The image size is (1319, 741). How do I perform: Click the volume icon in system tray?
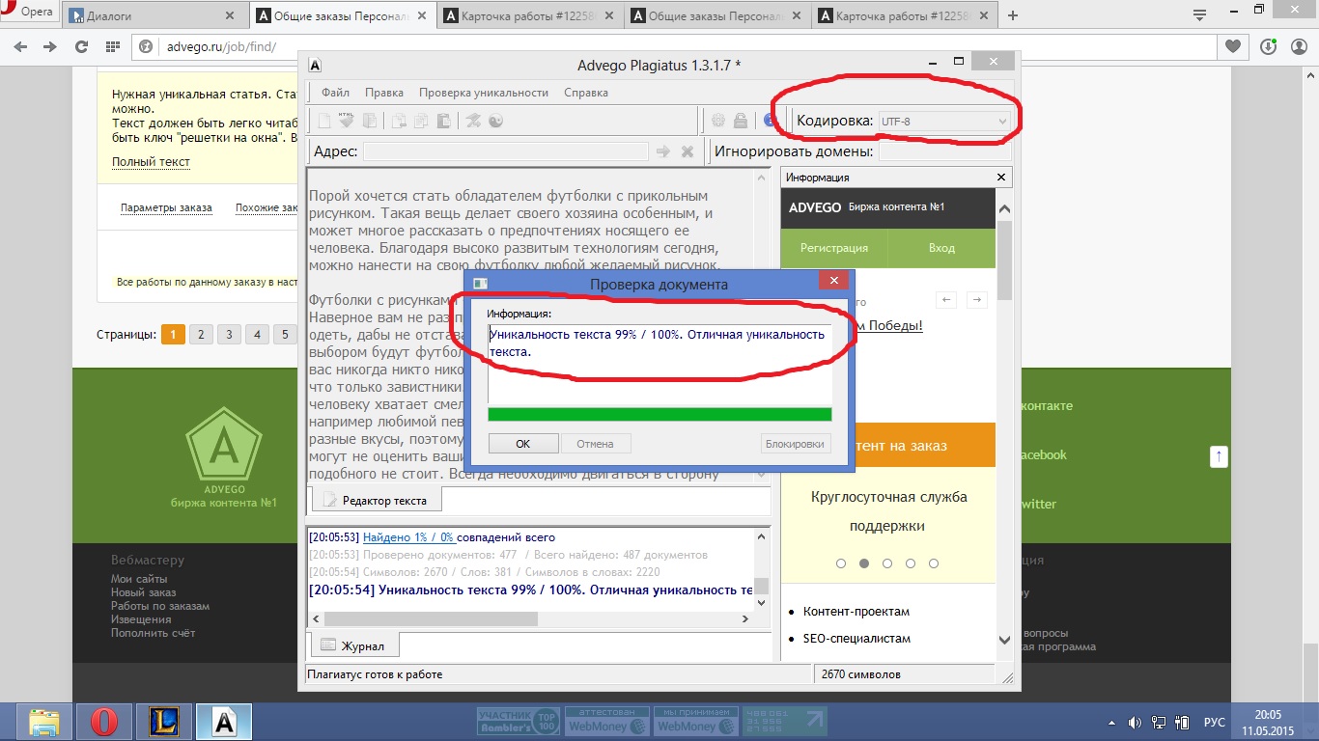pyautogui.click(x=1136, y=722)
